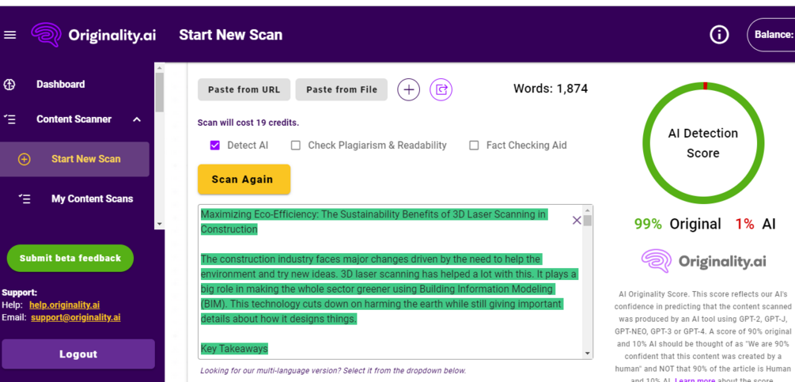Open Dashboard from the sidebar
Viewport: 795px width, 382px height.
pos(60,85)
